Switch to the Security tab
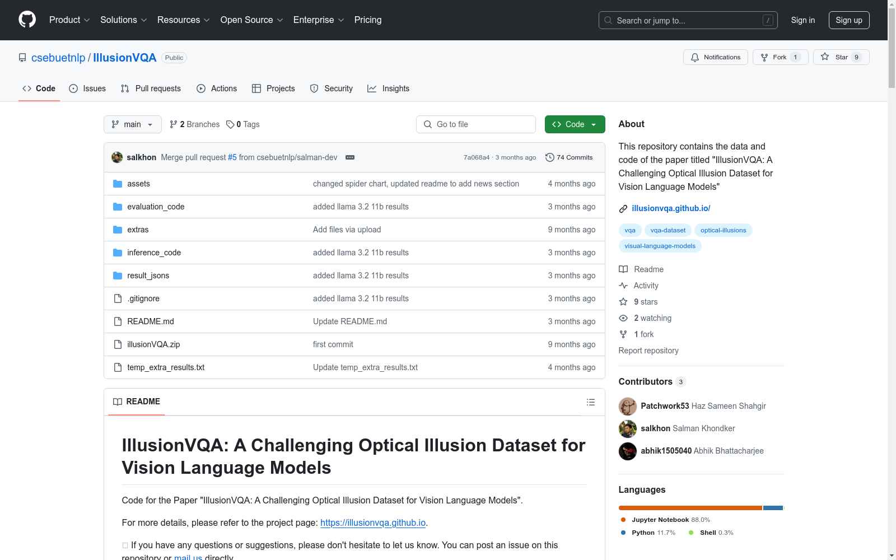896x560 pixels. coord(332,88)
